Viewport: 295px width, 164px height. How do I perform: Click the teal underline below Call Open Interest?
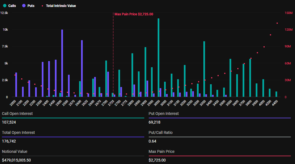click(x=72, y=118)
